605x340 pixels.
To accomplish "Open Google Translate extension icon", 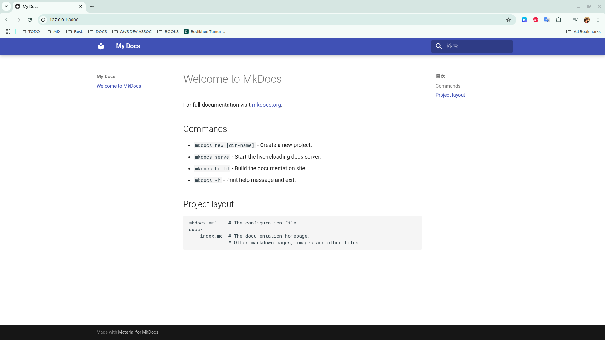I will coord(547,20).
